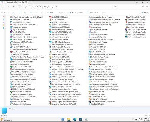Click the TeamViewer 15.76.6 Portable icon
This screenshot has width=150, height=122.
click(x=11, y=22)
